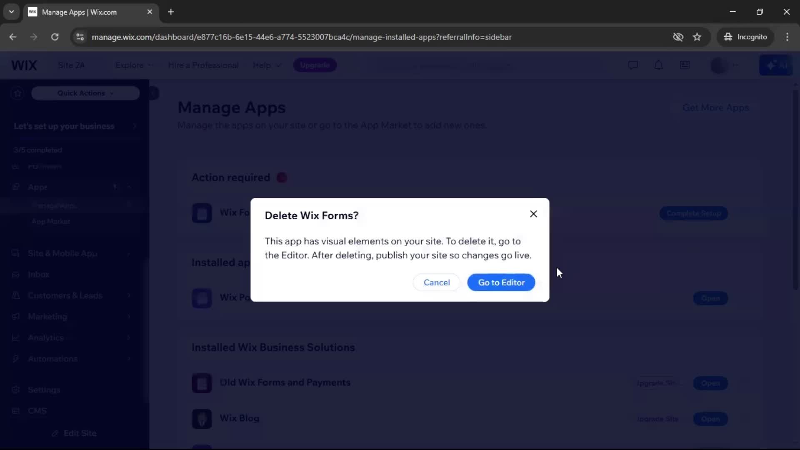Image resolution: width=800 pixels, height=450 pixels.
Task: Open Inbox in sidebar
Action: tap(38, 275)
